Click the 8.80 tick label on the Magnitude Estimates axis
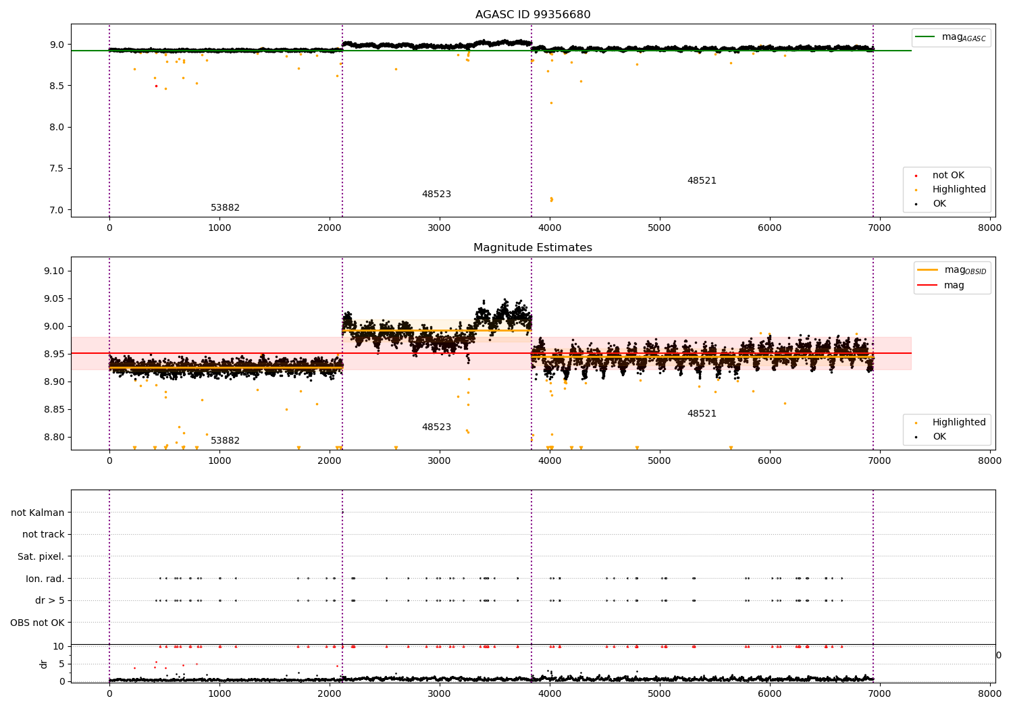 [x=54, y=438]
